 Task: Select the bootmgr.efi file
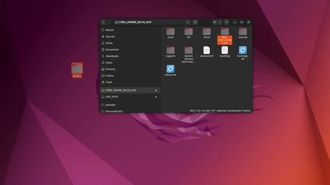pyautogui.click(x=243, y=53)
